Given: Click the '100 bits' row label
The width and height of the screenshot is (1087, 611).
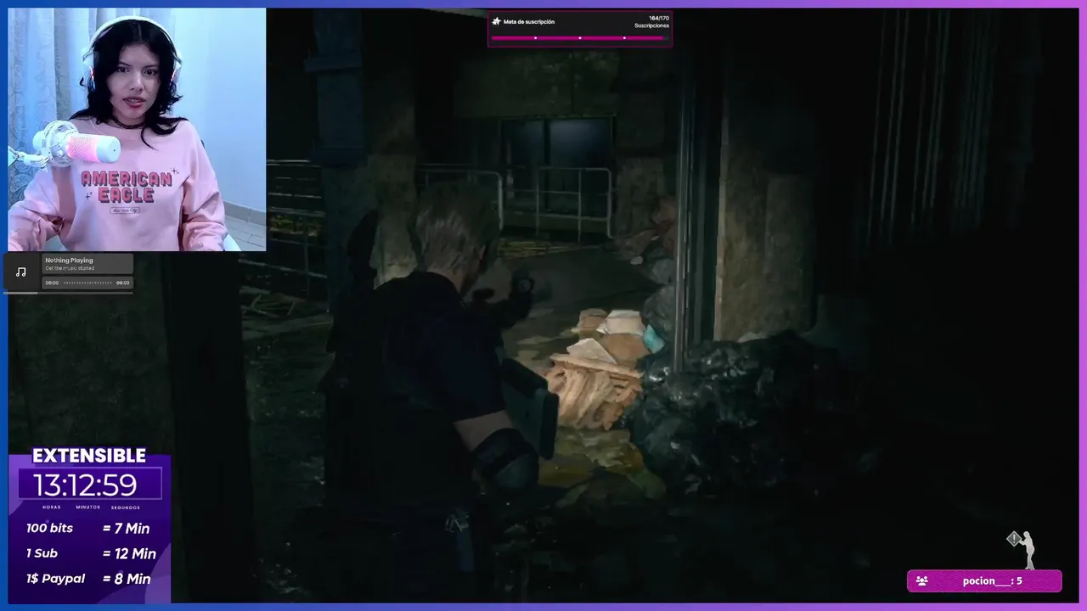Looking at the screenshot, I should click(x=49, y=528).
